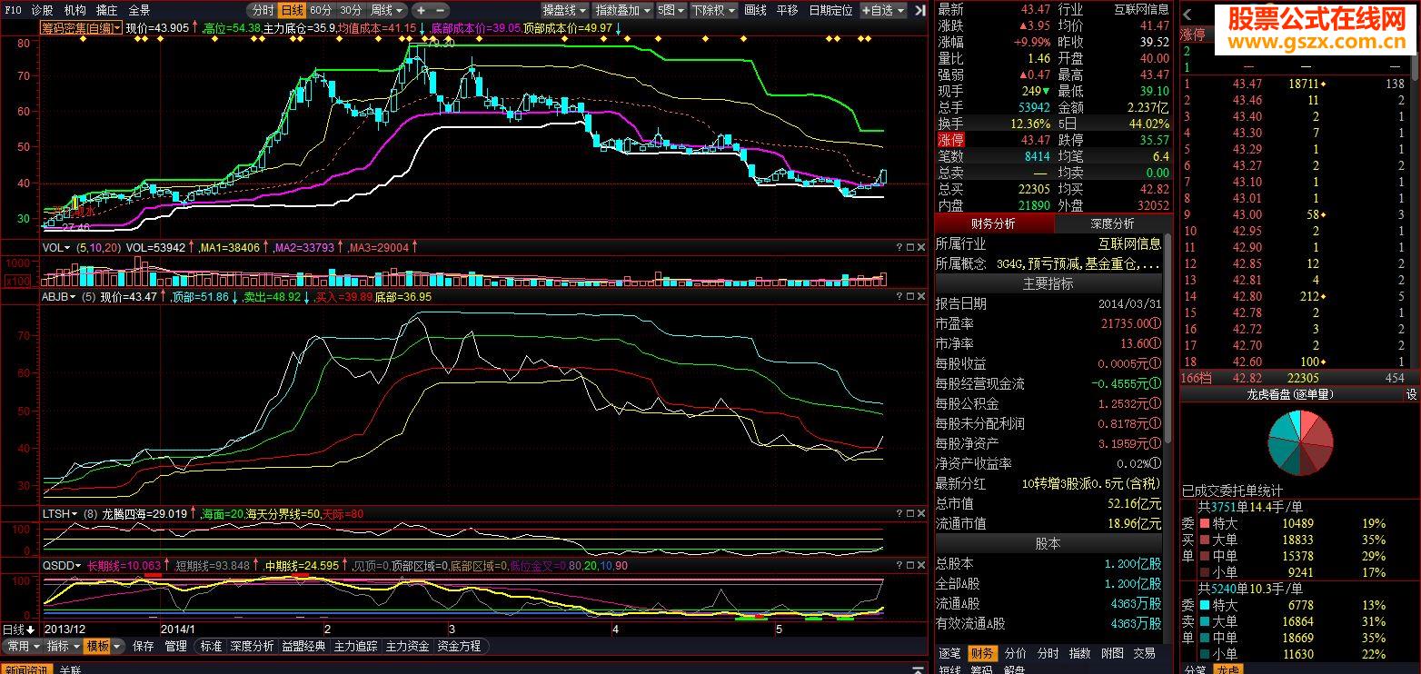Open the 指标 dropdown at bottom toolbar
Image resolution: width=1421 pixels, height=674 pixels.
click(x=63, y=647)
